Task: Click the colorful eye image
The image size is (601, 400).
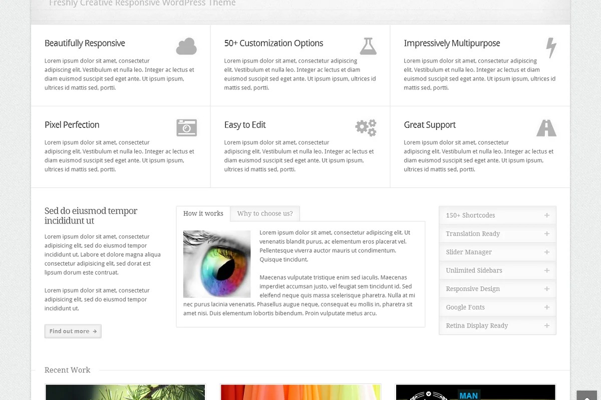Action: click(217, 264)
